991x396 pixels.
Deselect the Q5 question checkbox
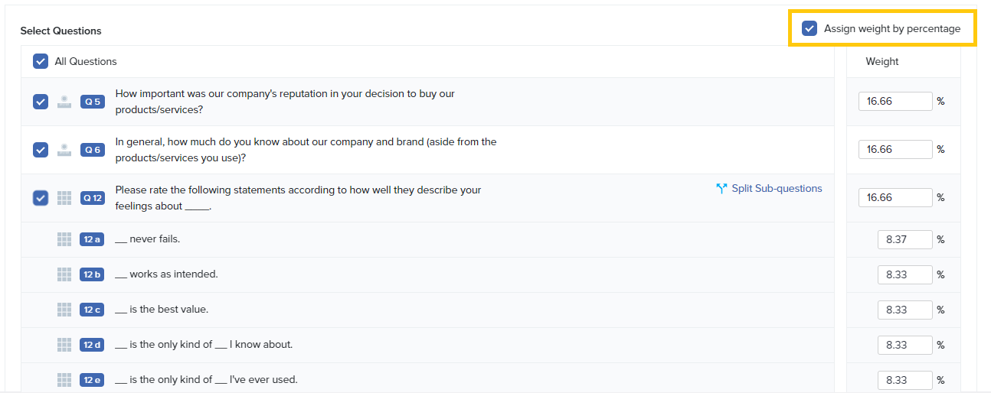(x=41, y=102)
